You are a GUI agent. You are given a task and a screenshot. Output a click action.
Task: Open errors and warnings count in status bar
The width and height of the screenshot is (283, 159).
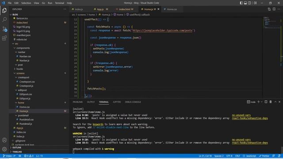click(29, 156)
